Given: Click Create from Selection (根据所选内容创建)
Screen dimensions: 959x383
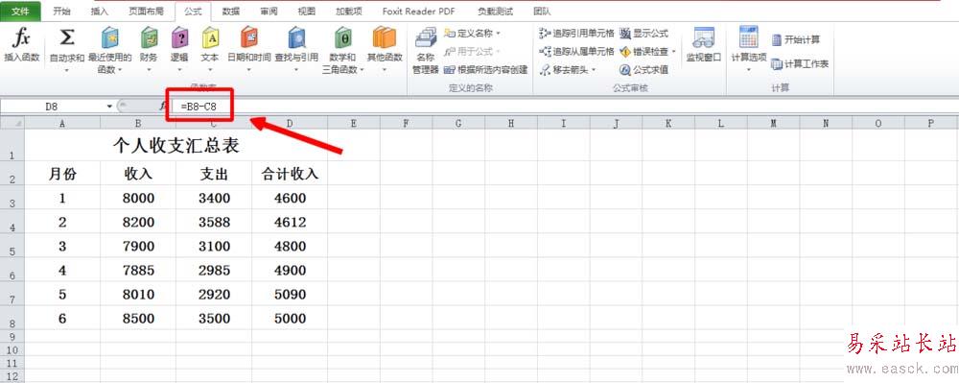Looking at the screenshot, I should [485, 70].
